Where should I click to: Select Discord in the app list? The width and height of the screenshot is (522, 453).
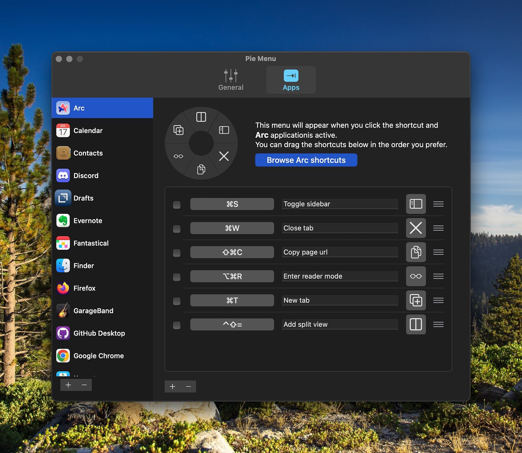coord(102,176)
